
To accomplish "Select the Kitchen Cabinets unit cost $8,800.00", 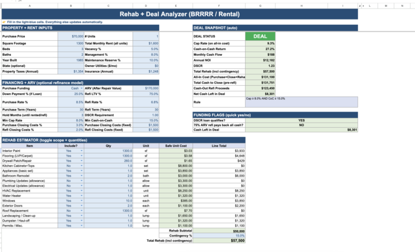I will [x=176, y=166].
